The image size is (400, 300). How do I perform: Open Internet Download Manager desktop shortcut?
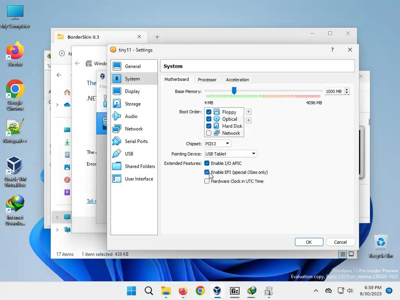click(15, 210)
